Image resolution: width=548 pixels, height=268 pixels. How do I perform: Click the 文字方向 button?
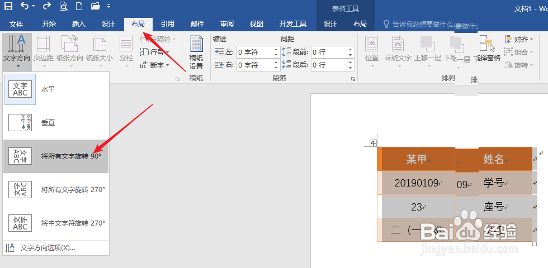coord(16,52)
